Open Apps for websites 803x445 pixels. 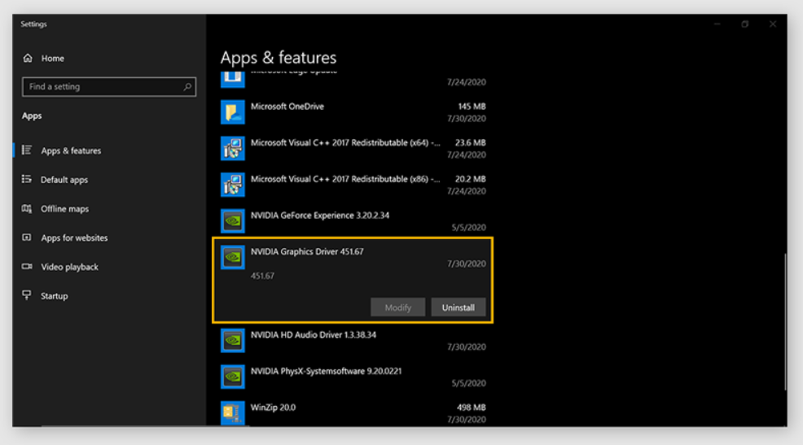[74, 238]
